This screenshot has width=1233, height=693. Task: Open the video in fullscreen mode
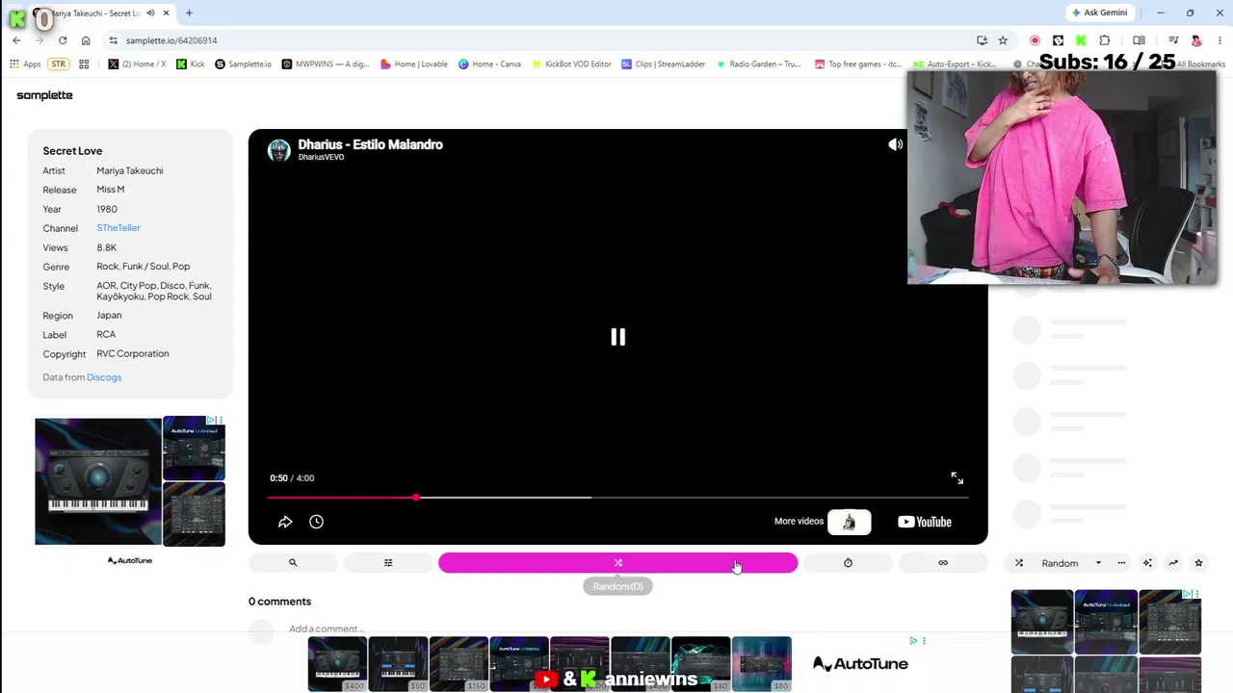pyautogui.click(x=957, y=478)
